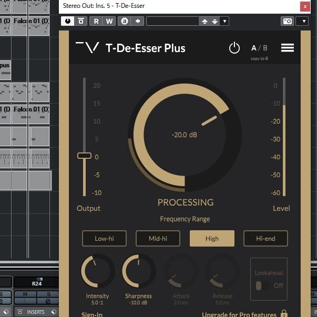Viewport: 317px width, 317px height.
Task: Click the -20.0 dB processing value
Action: coord(185,135)
